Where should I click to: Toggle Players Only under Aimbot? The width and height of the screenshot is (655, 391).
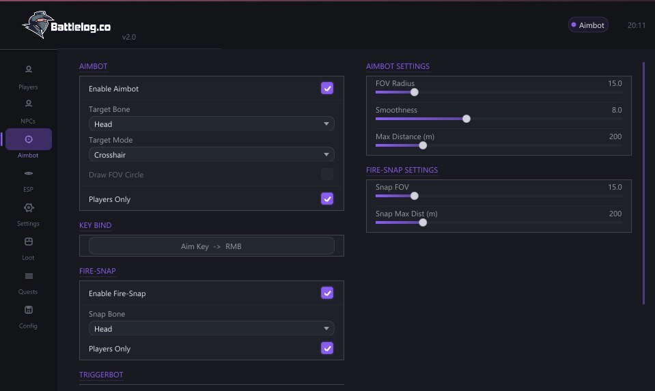[327, 199]
